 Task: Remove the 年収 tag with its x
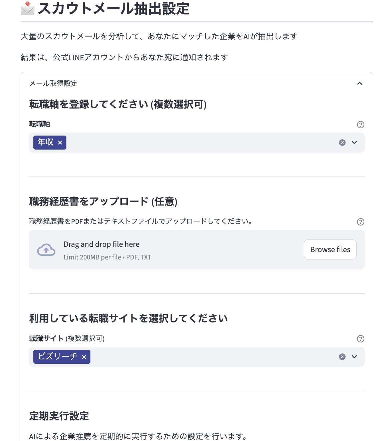tap(60, 143)
